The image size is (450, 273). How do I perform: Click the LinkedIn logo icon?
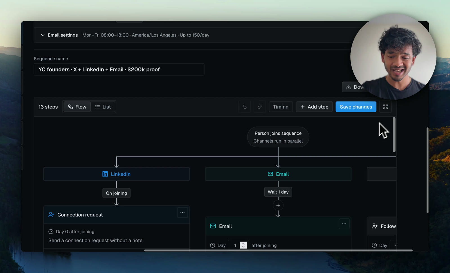105,174
